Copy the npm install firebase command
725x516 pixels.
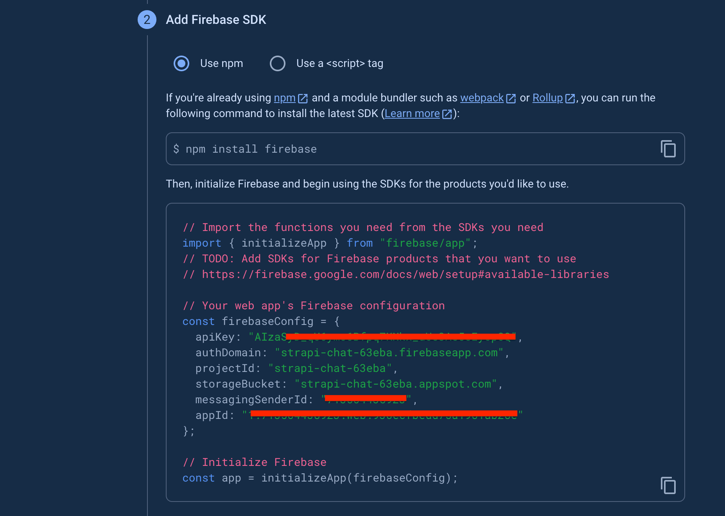[x=668, y=149]
